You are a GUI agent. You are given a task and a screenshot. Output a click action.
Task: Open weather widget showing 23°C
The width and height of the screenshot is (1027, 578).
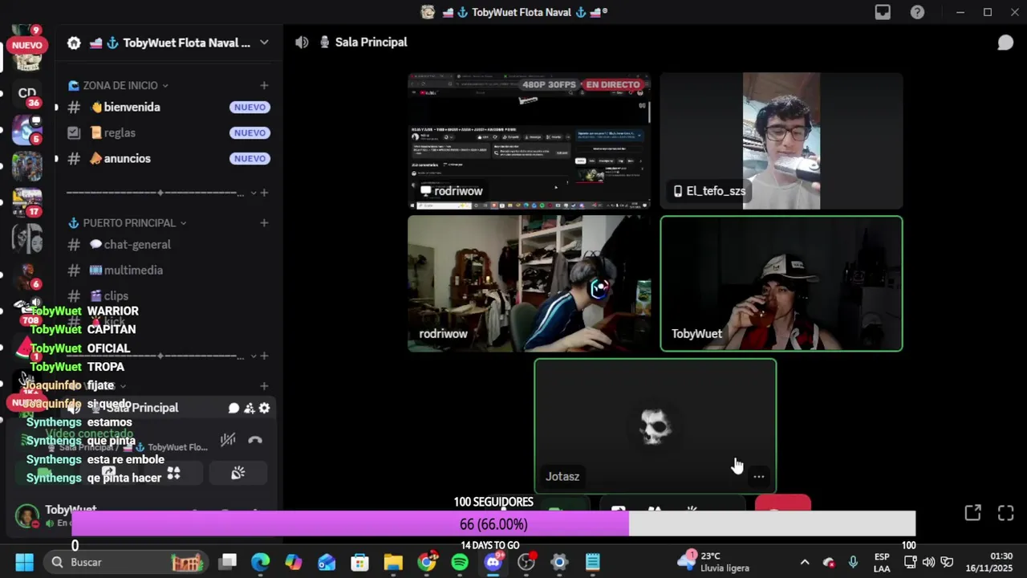(712, 562)
